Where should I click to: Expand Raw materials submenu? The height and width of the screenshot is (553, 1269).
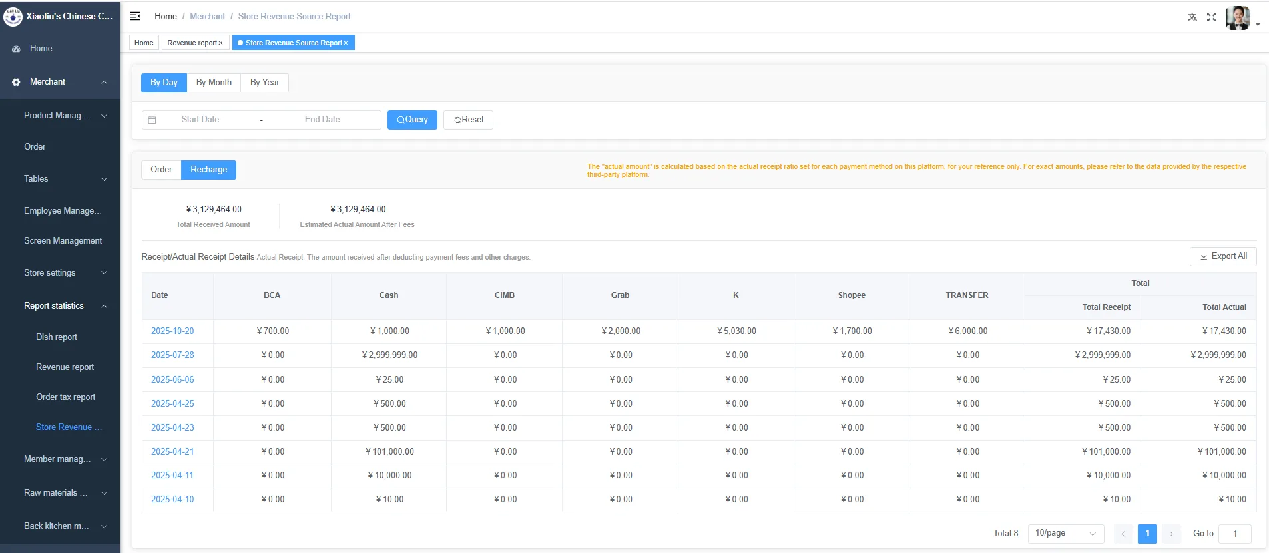(104, 493)
